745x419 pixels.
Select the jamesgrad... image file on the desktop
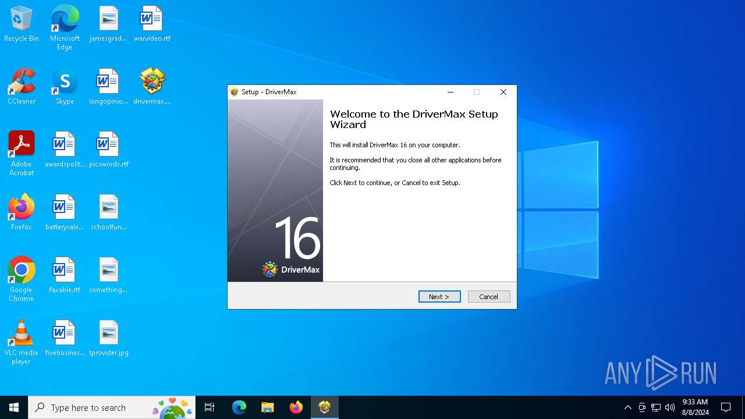point(108,24)
